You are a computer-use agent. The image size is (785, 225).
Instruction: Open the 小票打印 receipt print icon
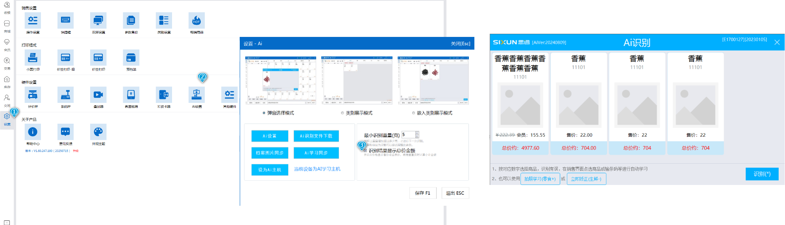[x=33, y=58]
